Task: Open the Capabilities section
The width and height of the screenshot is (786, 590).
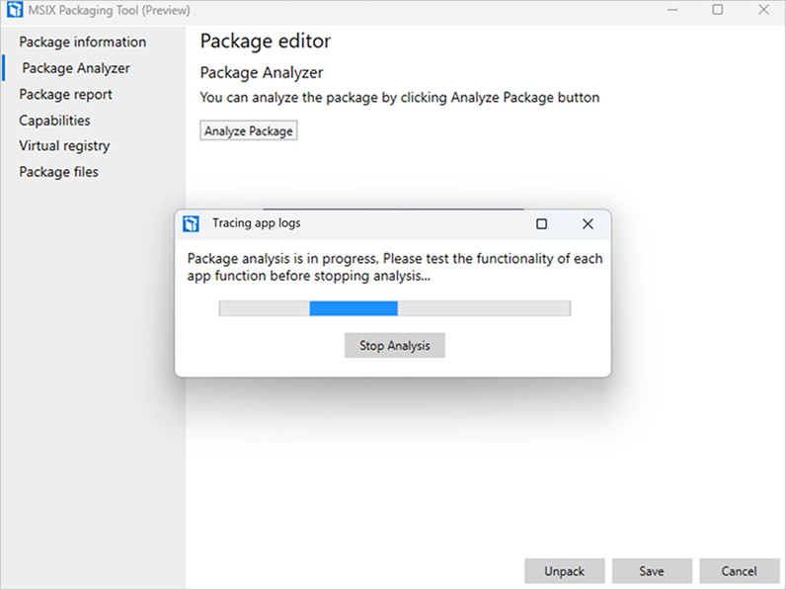Action: coord(54,121)
